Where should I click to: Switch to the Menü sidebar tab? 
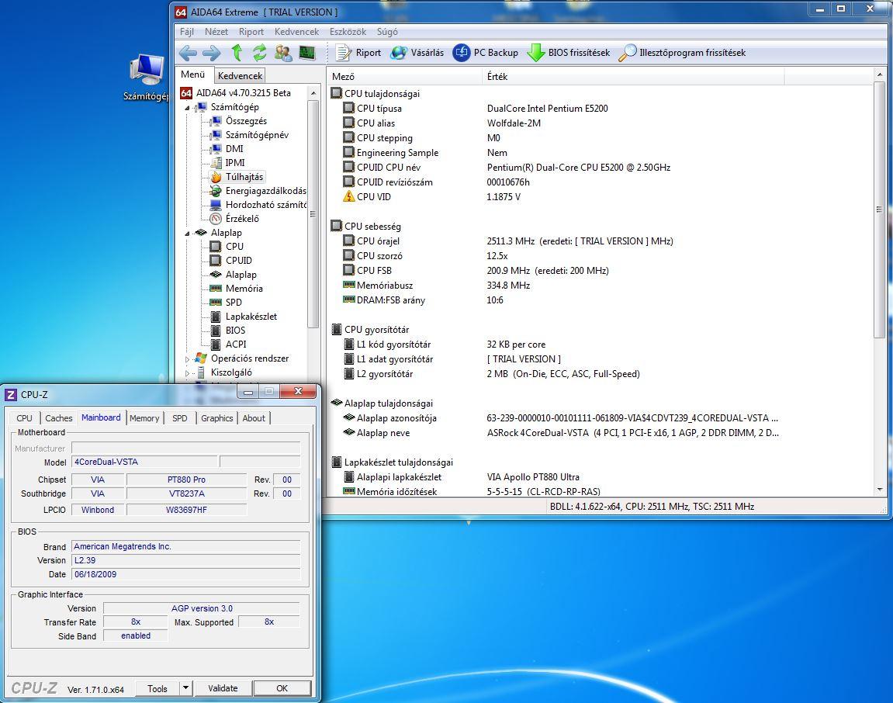[x=193, y=74]
